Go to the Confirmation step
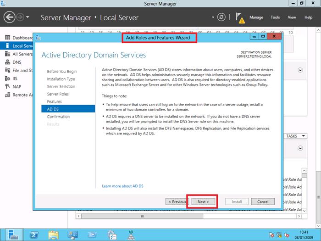The height and width of the screenshot is (241, 321). click(58, 117)
